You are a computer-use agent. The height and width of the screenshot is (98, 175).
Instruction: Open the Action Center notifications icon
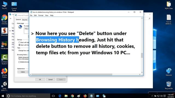point(165,96)
